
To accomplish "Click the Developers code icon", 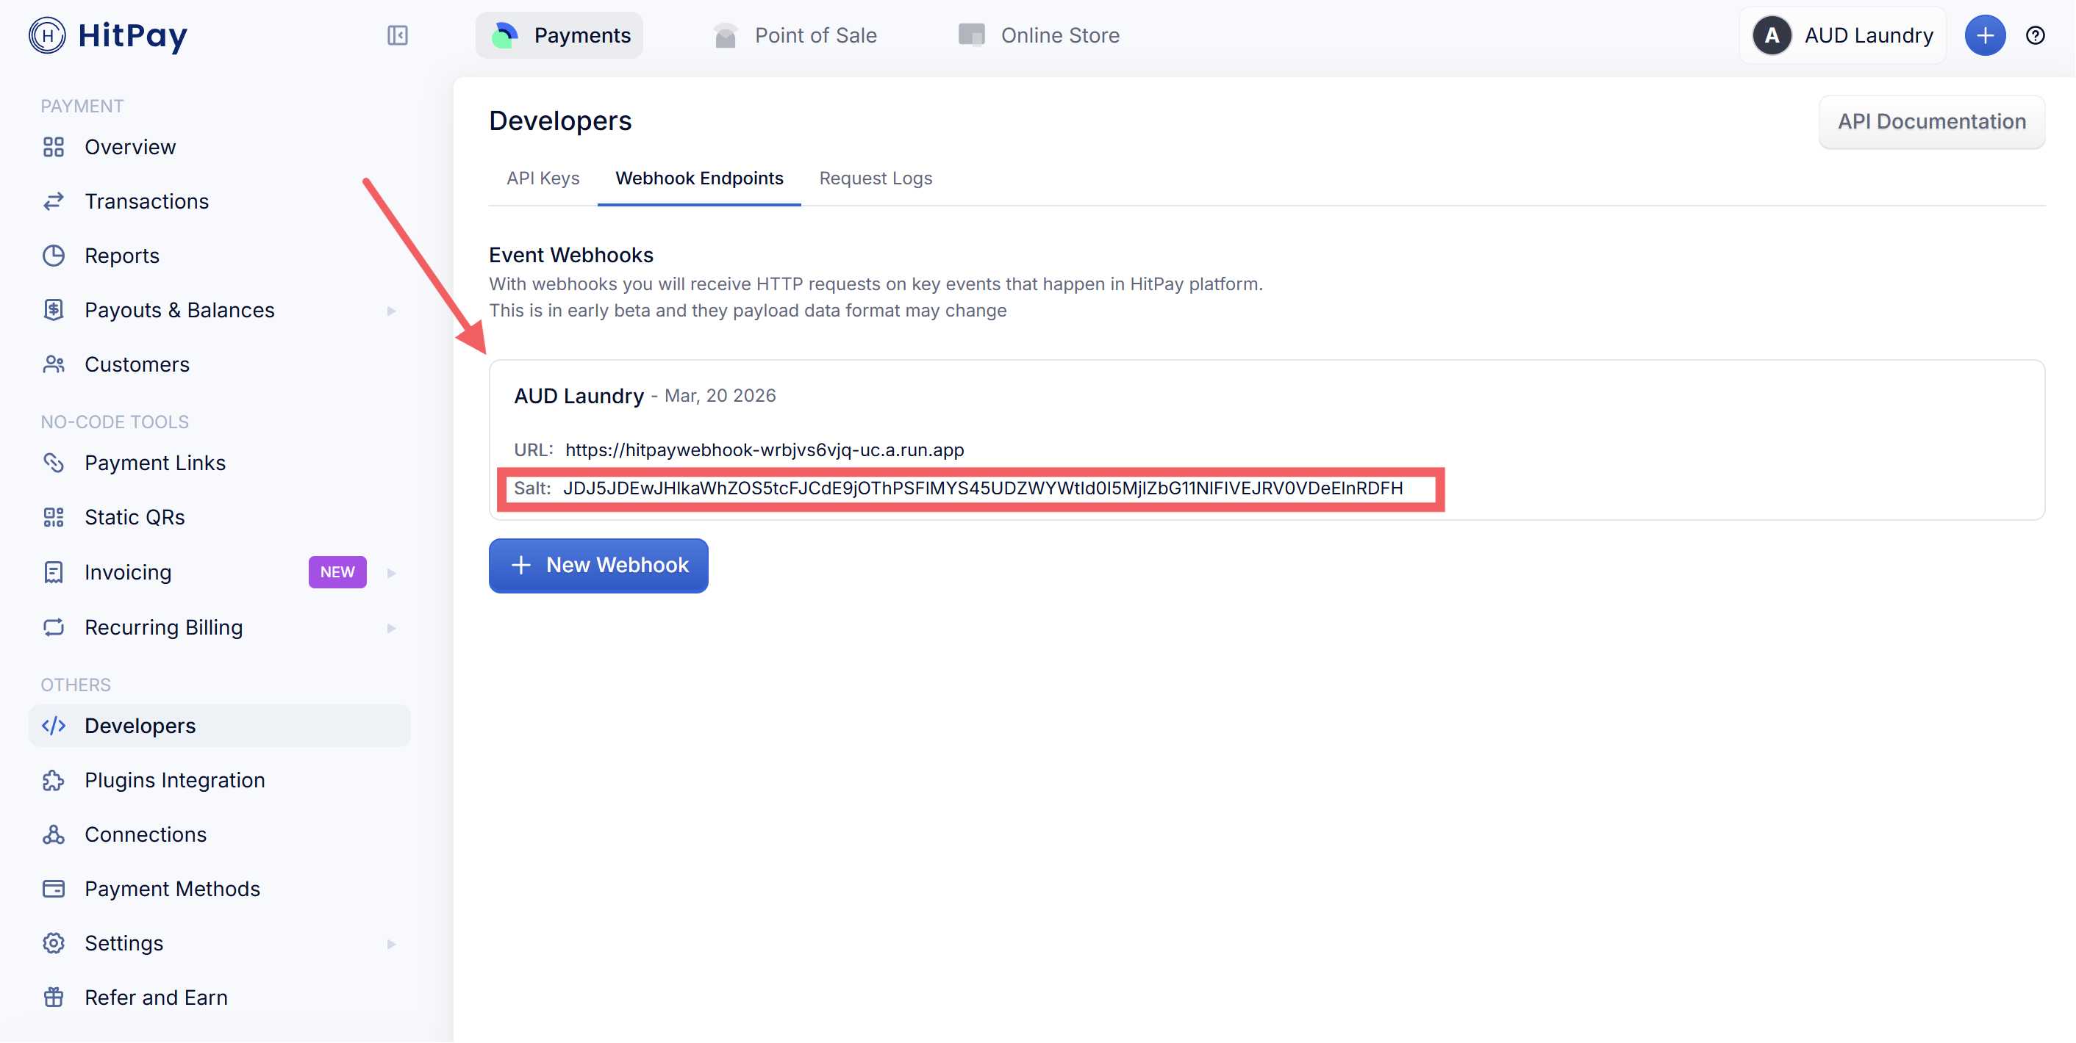I will coord(54,726).
